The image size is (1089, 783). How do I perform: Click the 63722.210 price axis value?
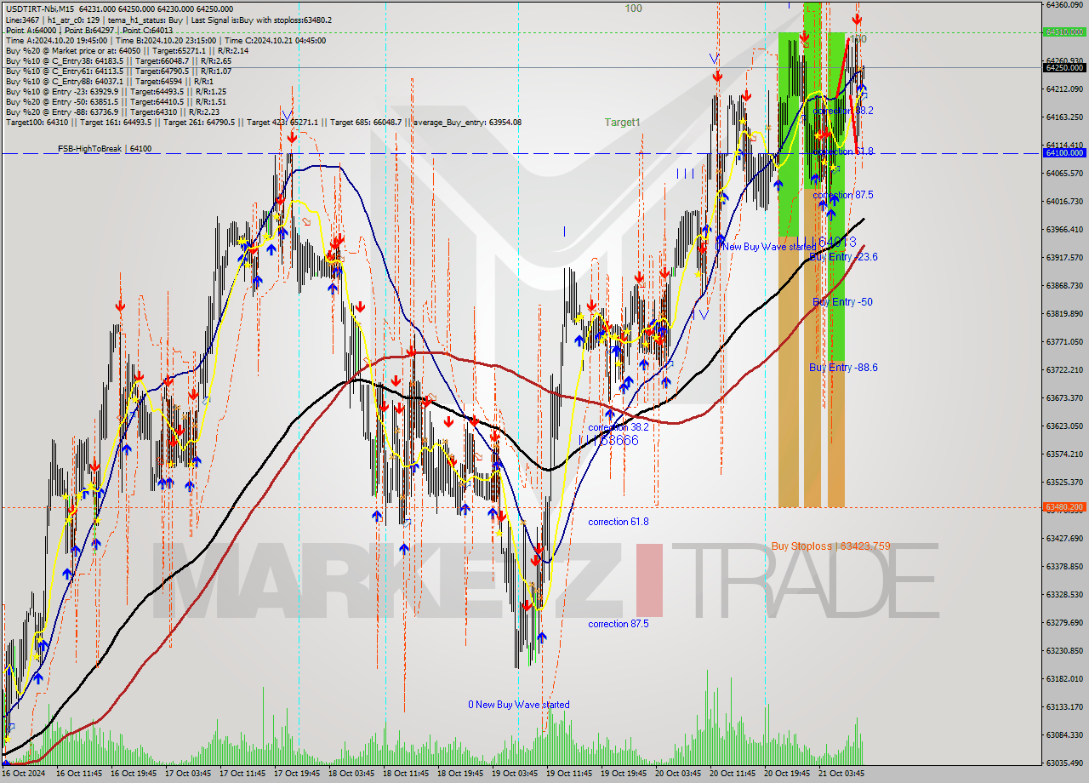tap(1064, 369)
